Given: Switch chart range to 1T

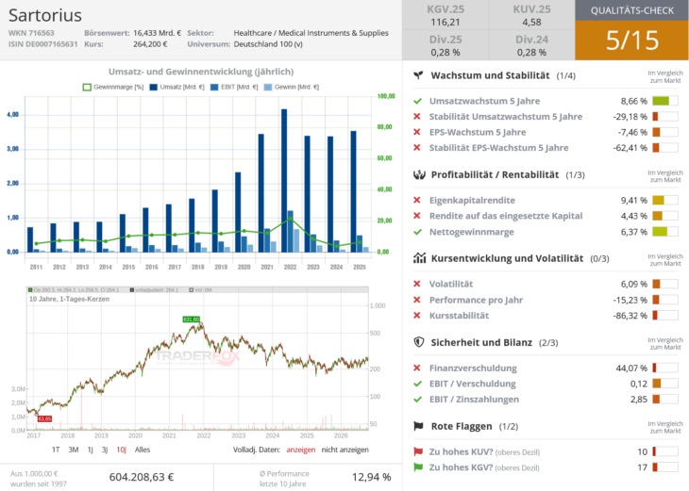Looking at the screenshot, I should [56, 450].
